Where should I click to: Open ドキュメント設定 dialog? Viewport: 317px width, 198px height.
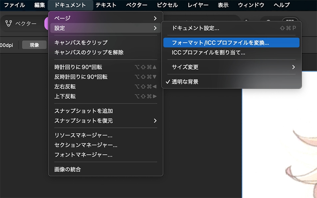196,28
